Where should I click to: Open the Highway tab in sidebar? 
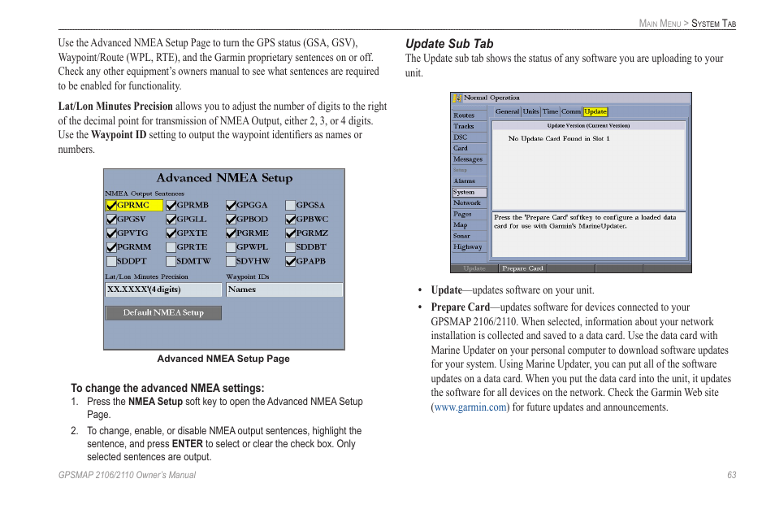[x=469, y=247]
